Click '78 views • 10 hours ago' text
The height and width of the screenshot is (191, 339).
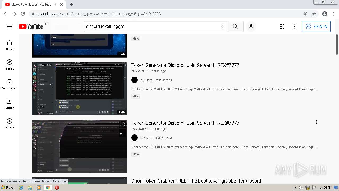(x=149, y=71)
